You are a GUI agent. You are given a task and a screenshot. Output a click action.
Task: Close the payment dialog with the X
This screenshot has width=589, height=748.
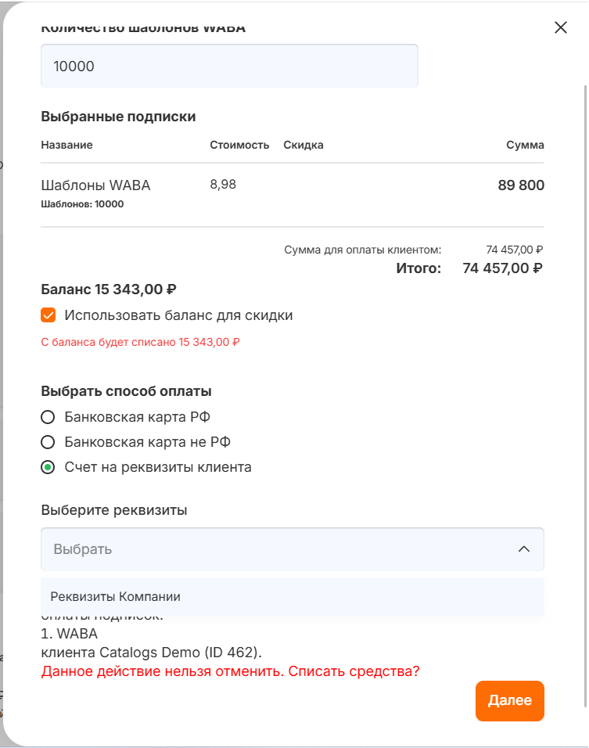click(x=560, y=27)
